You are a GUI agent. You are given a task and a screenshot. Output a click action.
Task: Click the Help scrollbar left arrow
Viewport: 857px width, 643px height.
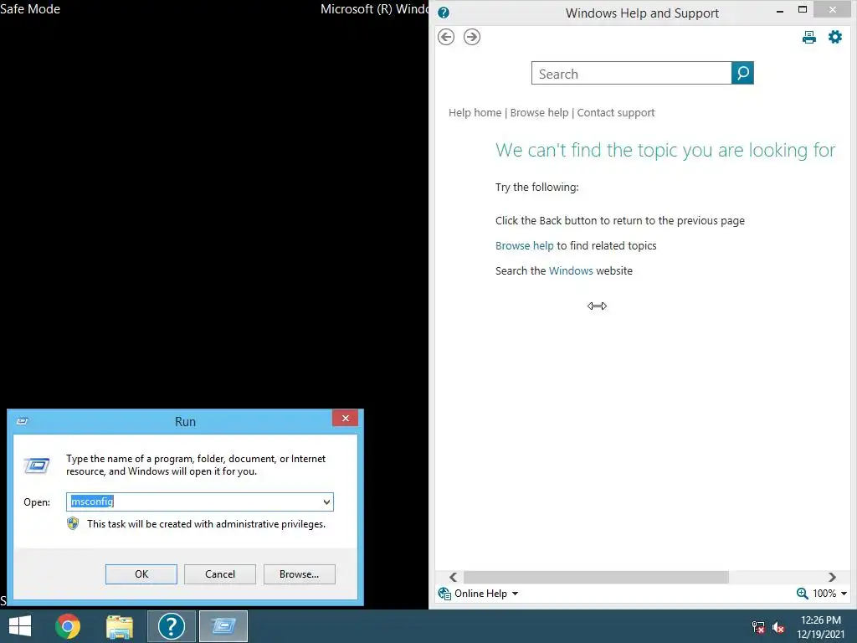(x=453, y=577)
